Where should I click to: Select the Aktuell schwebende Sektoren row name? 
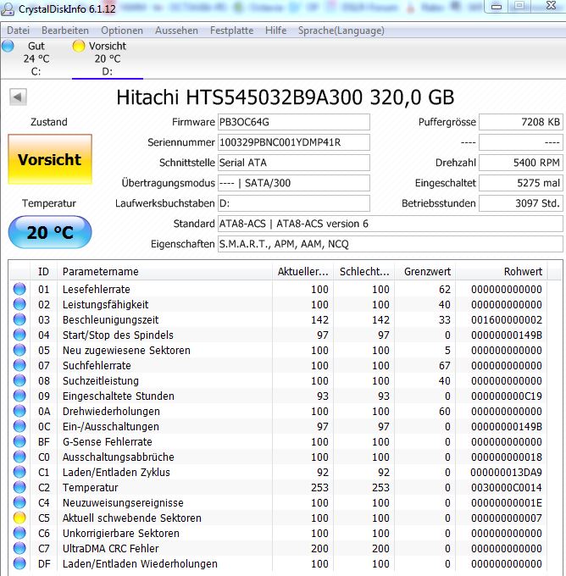[132, 518]
